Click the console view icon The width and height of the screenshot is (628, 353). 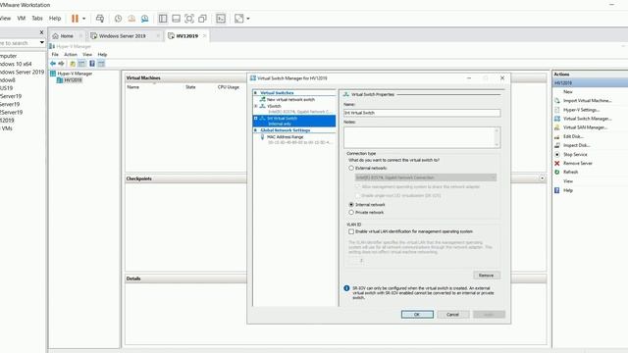[221, 19]
